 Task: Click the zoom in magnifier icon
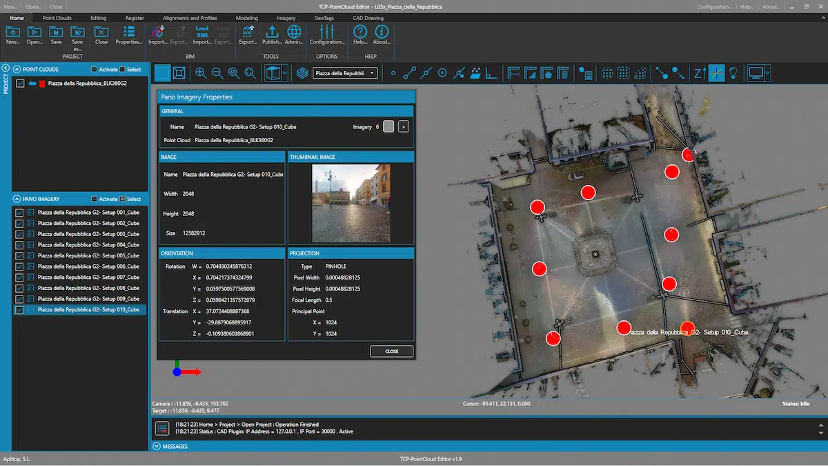pos(201,72)
